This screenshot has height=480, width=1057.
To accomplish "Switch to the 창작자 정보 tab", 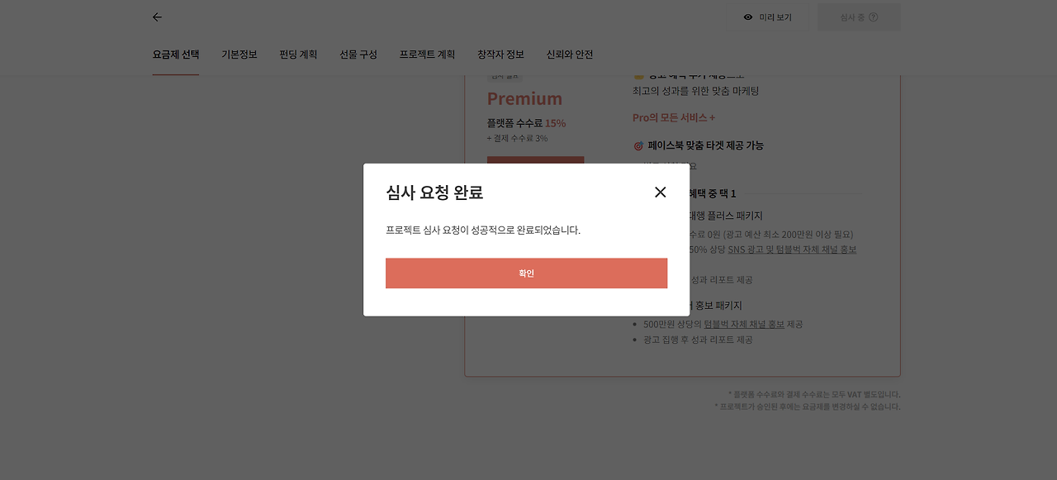I will [x=500, y=55].
